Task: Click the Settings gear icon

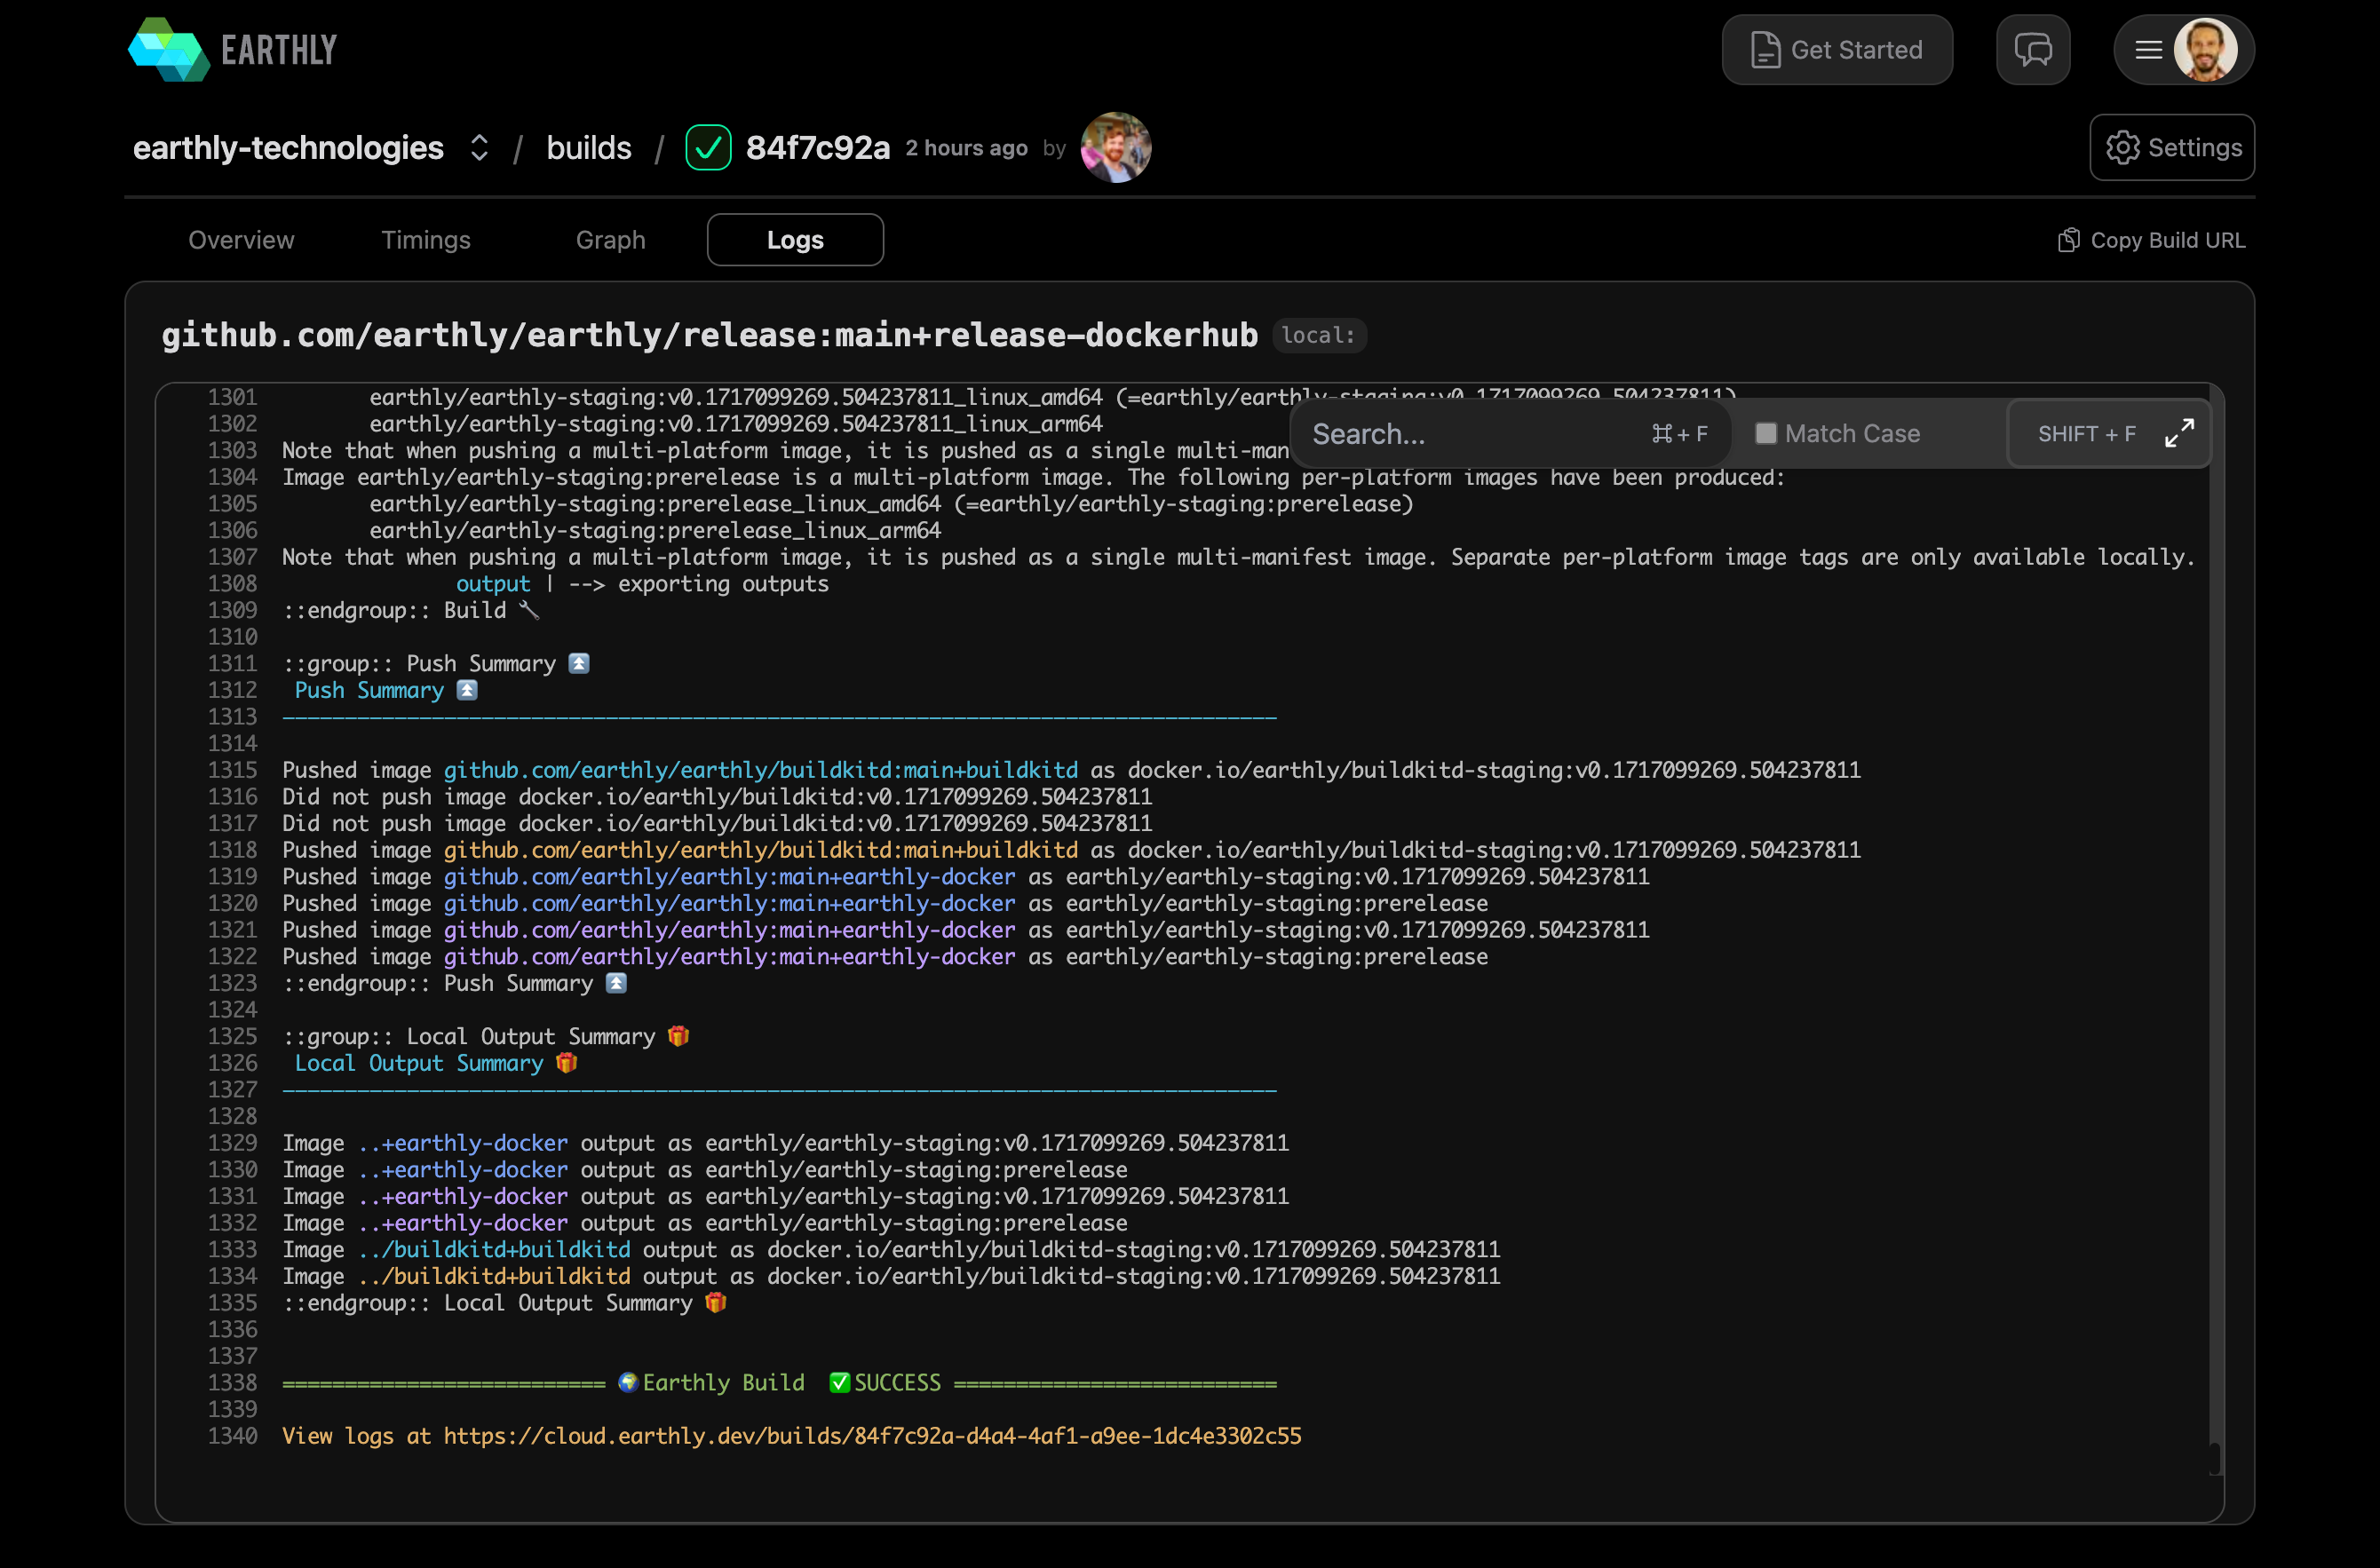Action: click(2122, 148)
